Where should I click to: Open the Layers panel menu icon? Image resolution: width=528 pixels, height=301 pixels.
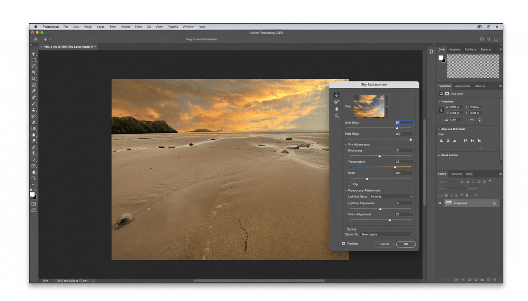click(500, 174)
